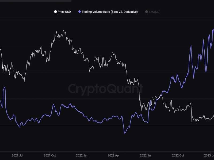Select the 2022 Jul axis label
The image size is (214, 160).
click(x=146, y=155)
